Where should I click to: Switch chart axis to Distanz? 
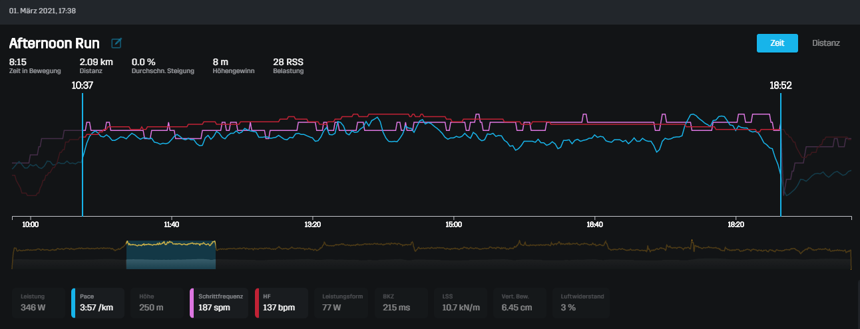pyautogui.click(x=825, y=43)
